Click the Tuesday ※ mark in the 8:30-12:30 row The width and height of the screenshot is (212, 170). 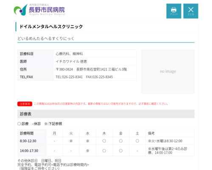71,141
